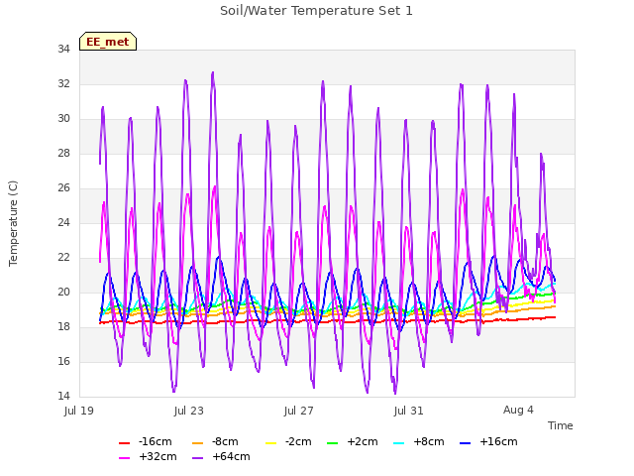Click the purple +64cm legend swatch
This screenshot has width=634, height=476.
click(198, 458)
